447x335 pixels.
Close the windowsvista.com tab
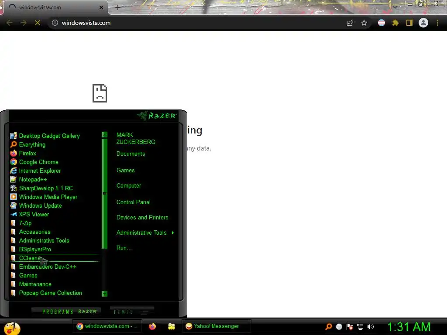click(x=101, y=7)
